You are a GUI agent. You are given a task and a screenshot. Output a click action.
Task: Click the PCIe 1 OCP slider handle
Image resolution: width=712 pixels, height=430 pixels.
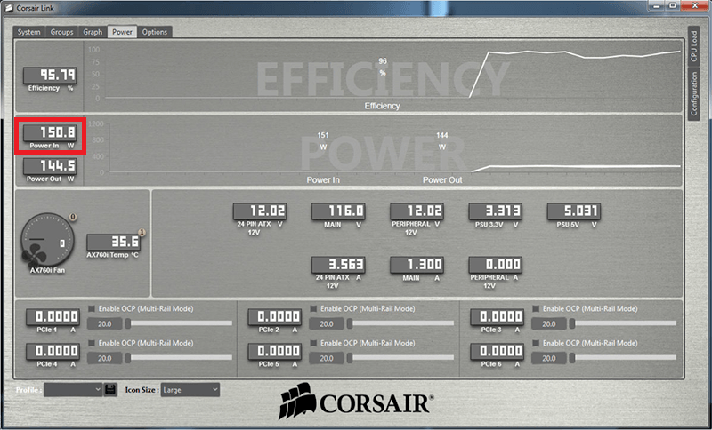(128, 323)
